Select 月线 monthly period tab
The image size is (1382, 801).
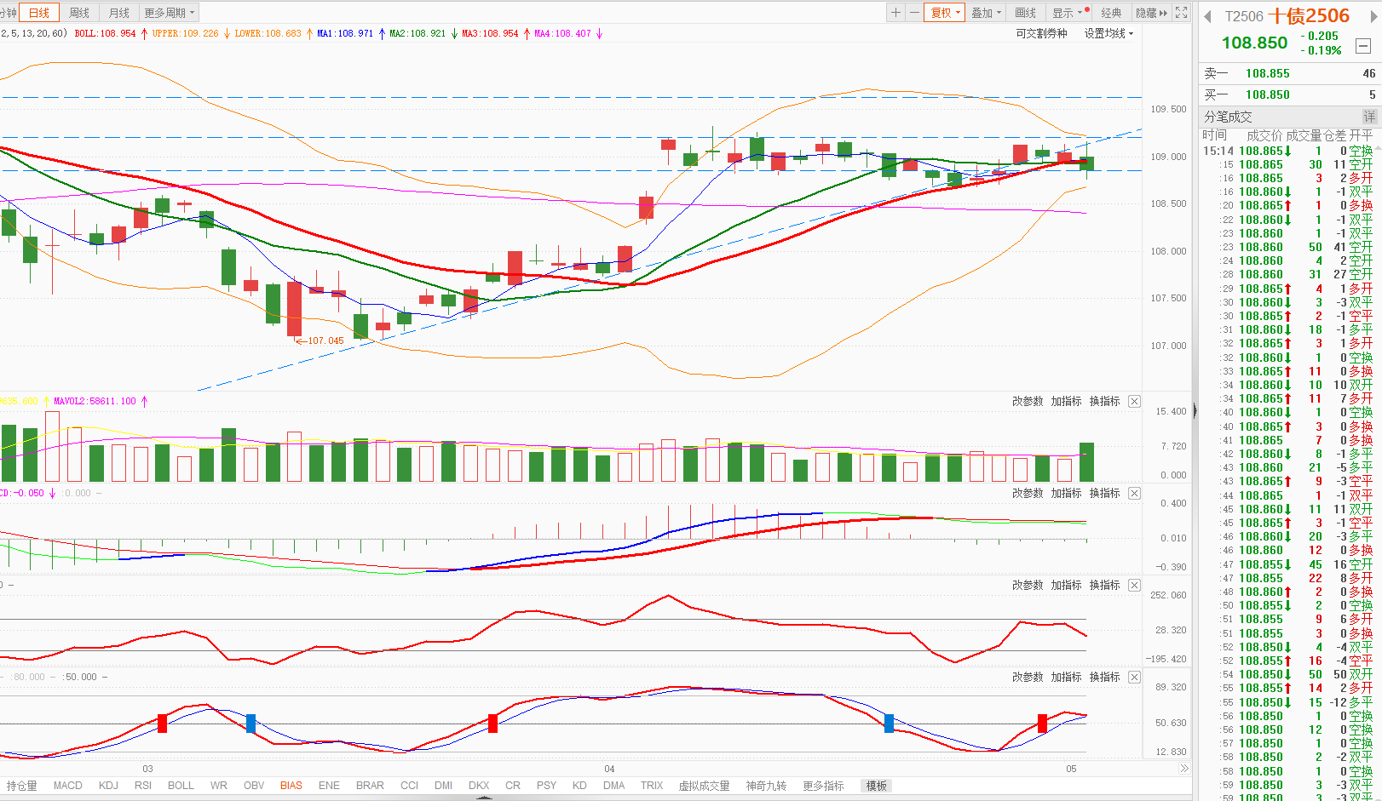119,13
